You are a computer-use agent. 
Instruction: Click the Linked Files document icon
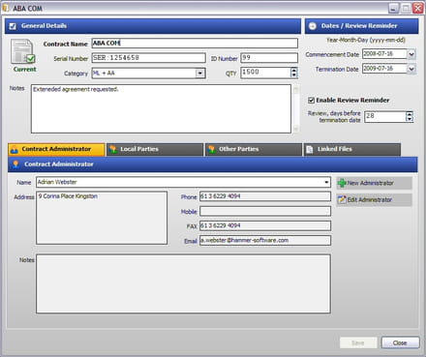[x=310, y=149]
